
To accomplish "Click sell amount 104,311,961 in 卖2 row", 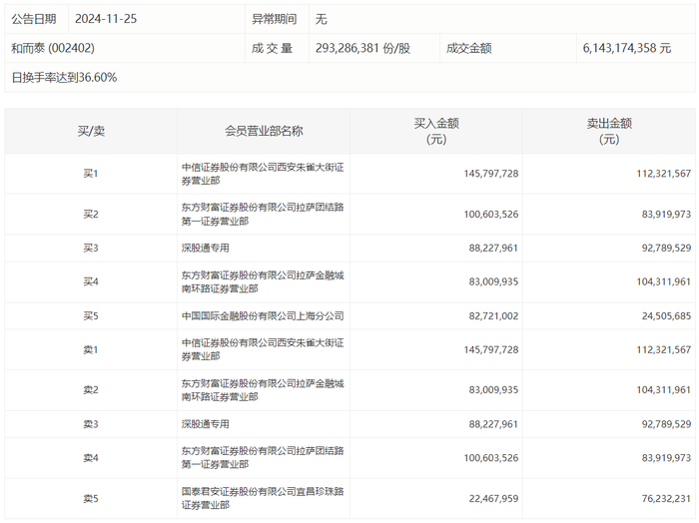I will [x=664, y=390].
